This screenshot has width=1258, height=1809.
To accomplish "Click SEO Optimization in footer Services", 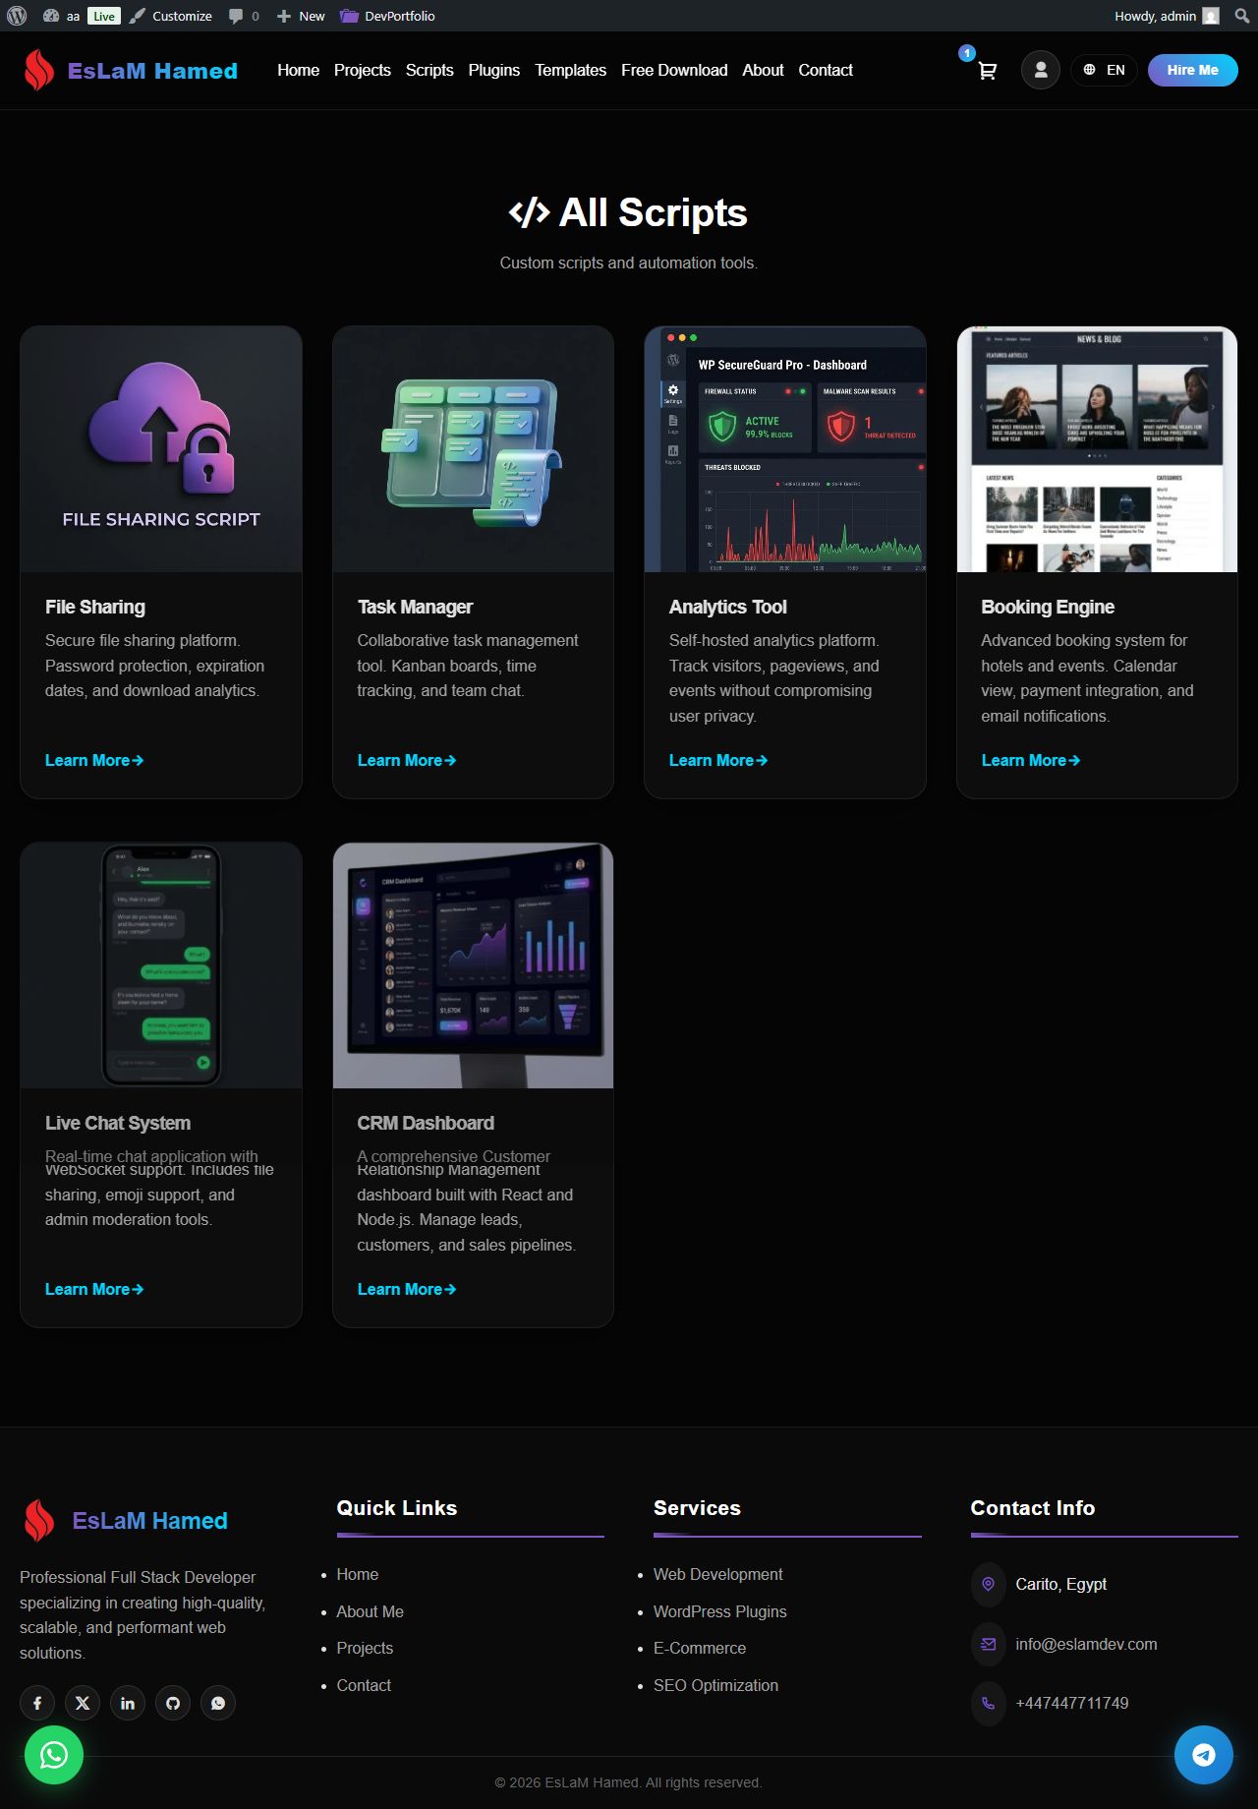I will (715, 1685).
